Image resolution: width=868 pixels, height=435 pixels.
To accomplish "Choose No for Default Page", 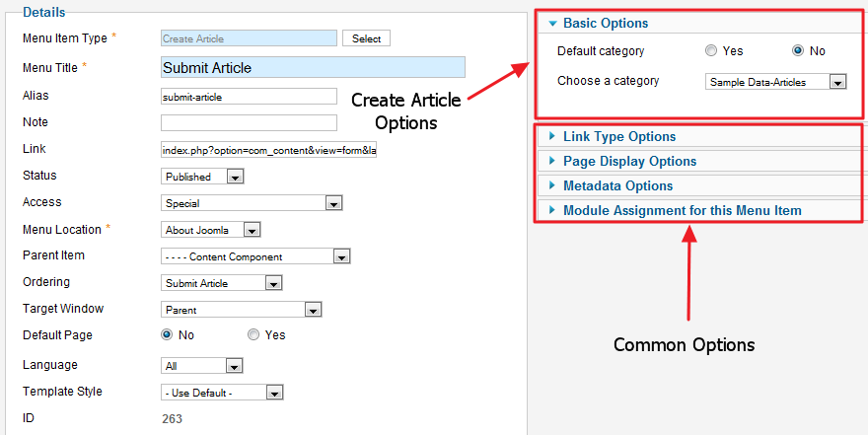I will tap(167, 334).
